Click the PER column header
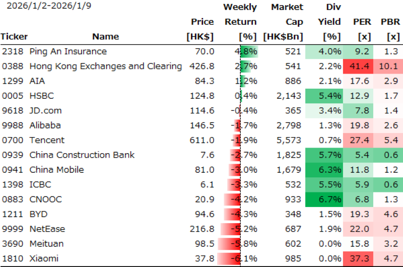403x267 pixels. pyautogui.click(x=362, y=22)
